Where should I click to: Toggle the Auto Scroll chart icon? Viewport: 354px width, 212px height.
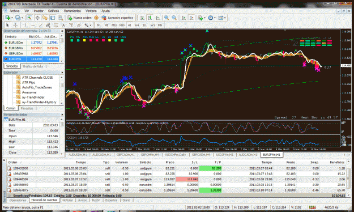coord(184,18)
